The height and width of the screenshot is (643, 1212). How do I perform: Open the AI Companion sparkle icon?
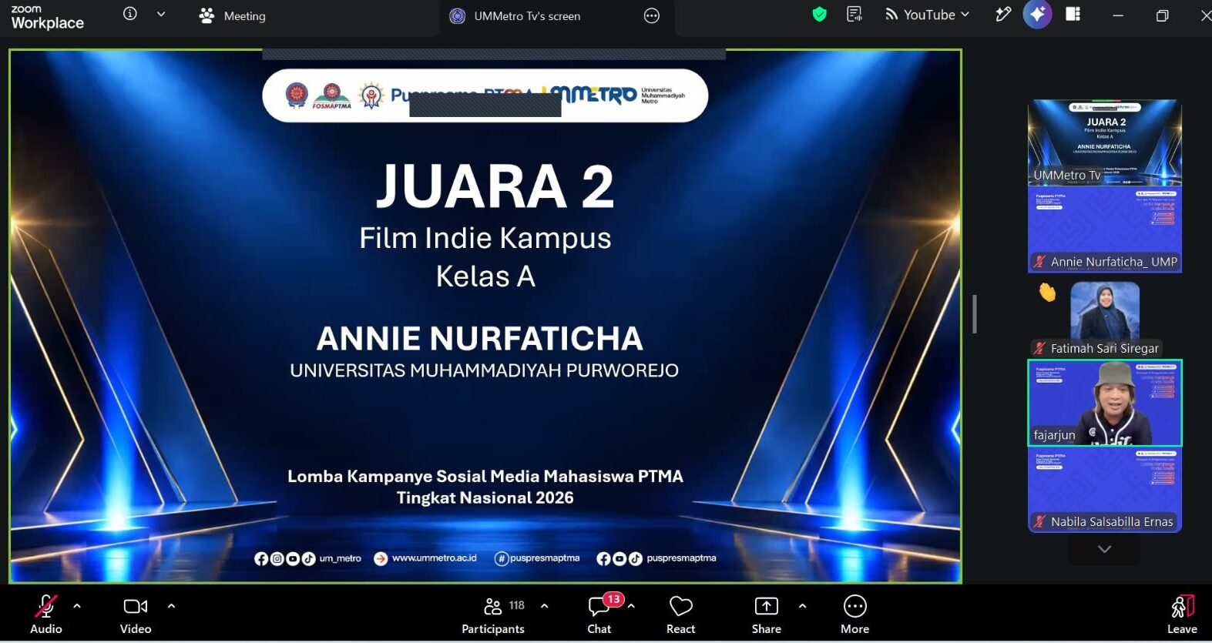[1038, 14]
